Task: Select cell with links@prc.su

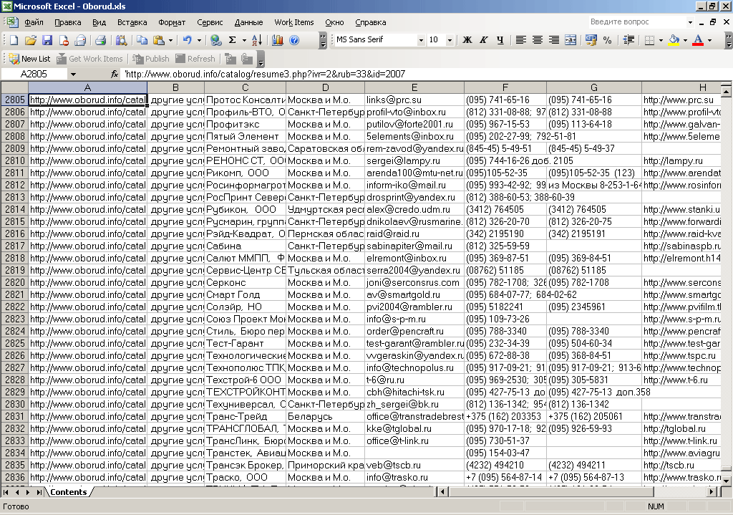Action: [x=414, y=100]
